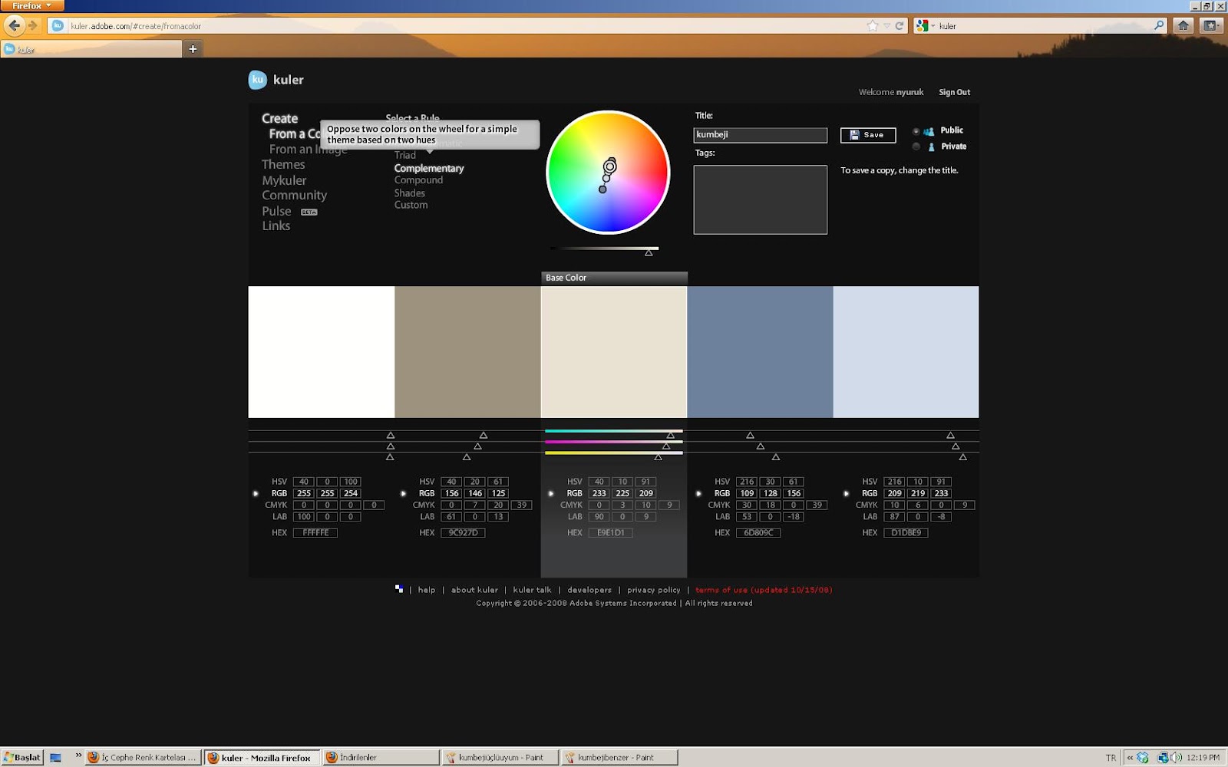Open the Başlat start button
The height and width of the screenshot is (767, 1228).
tap(22, 757)
